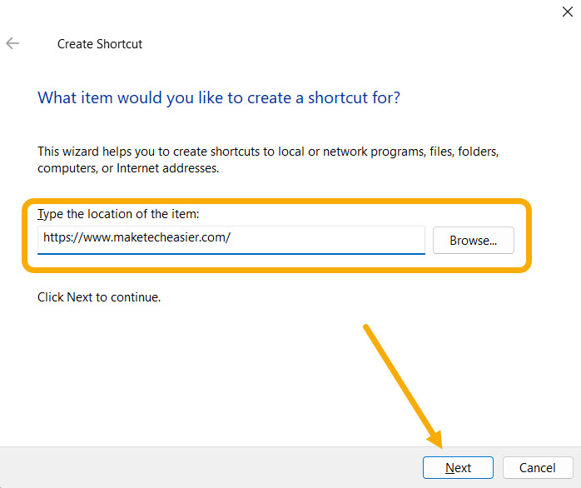Cancel the shortcut creation
Screen dimensions: 581x488
point(537,468)
